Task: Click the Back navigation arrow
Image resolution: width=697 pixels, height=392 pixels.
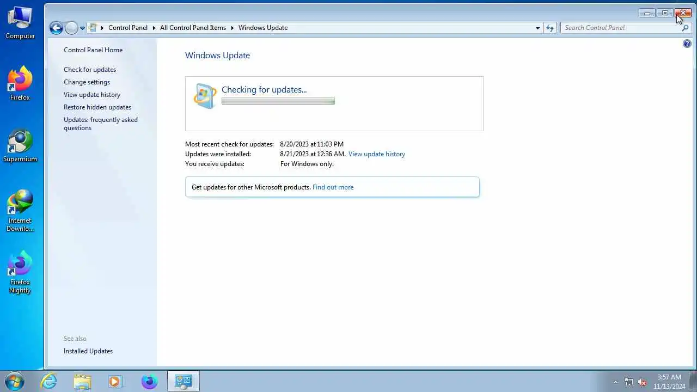Action: (56, 28)
